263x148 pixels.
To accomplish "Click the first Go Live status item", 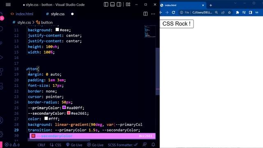I will click(74, 145).
